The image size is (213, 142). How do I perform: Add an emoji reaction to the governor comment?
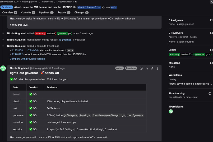pos(141,68)
